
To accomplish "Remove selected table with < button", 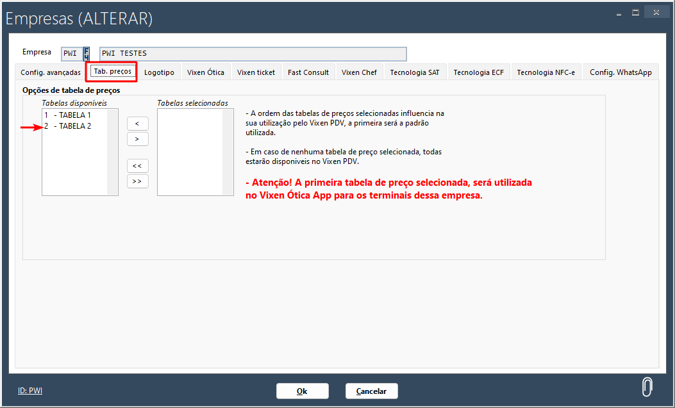I will point(138,123).
